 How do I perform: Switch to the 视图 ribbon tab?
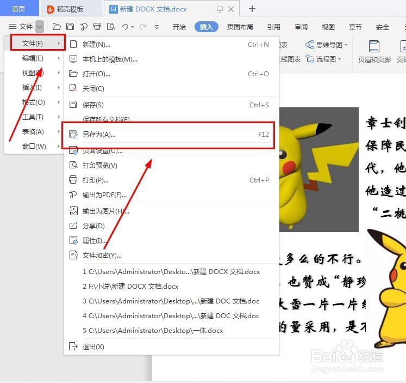click(328, 27)
